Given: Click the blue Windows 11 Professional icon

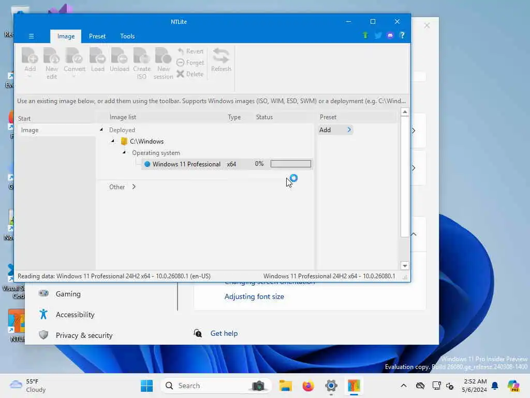Looking at the screenshot, I should pos(147,164).
